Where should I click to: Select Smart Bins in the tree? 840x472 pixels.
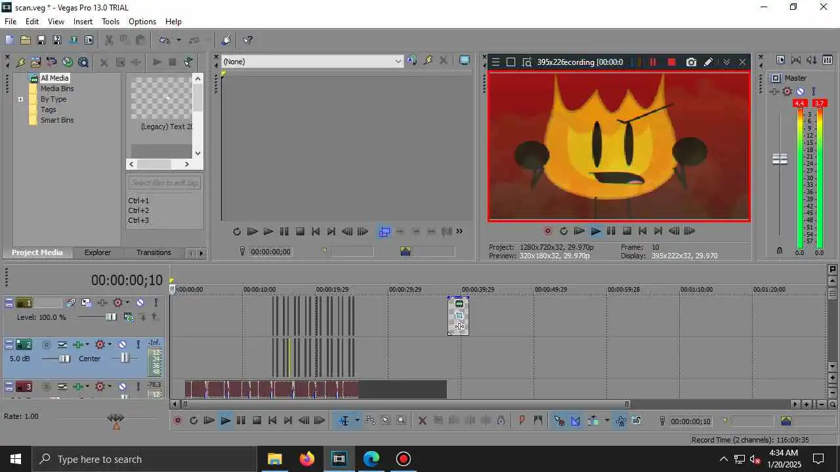click(x=57, y=120)
